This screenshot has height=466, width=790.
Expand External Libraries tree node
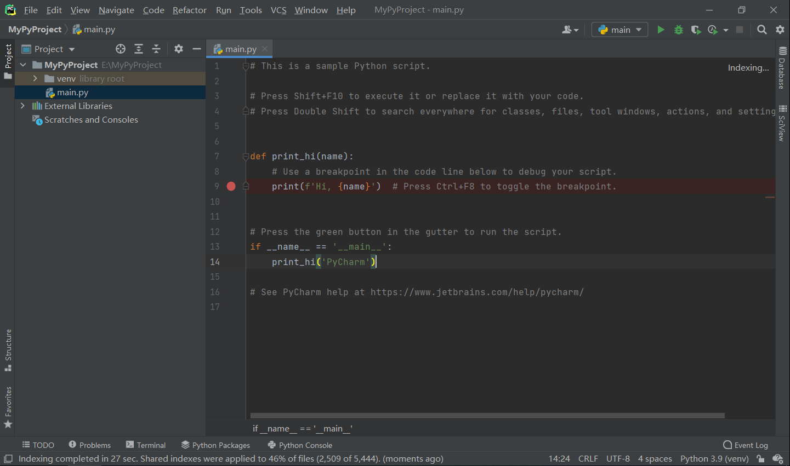pos(22,106)
